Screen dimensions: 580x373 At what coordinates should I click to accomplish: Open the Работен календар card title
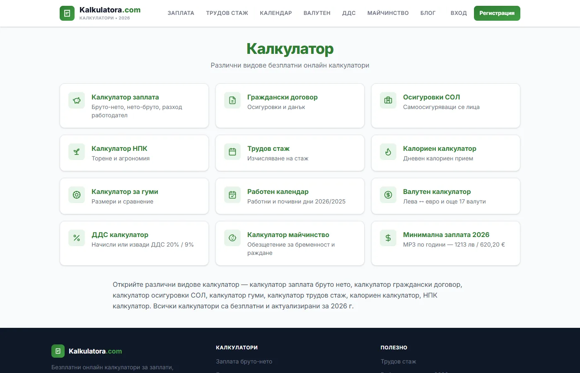(x=278, y=191)
